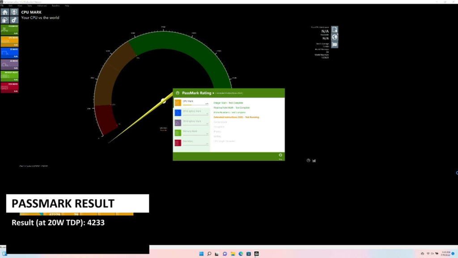This screenshot has height=258, width=458.
Task: Open File Explorer from taskbar
Action: click(x=233, y=254)
